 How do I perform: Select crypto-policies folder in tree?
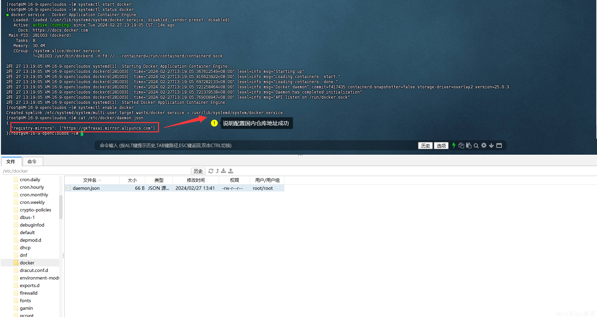pos(35,210)
